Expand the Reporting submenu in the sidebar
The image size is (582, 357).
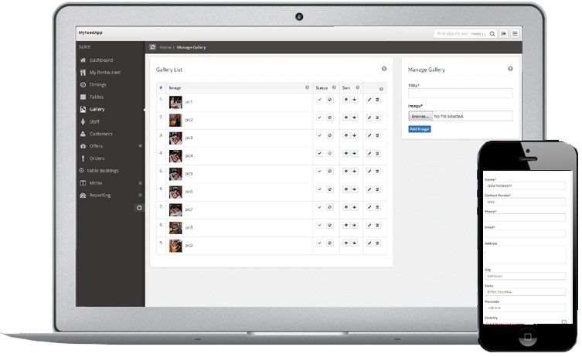tap(140, 195)
